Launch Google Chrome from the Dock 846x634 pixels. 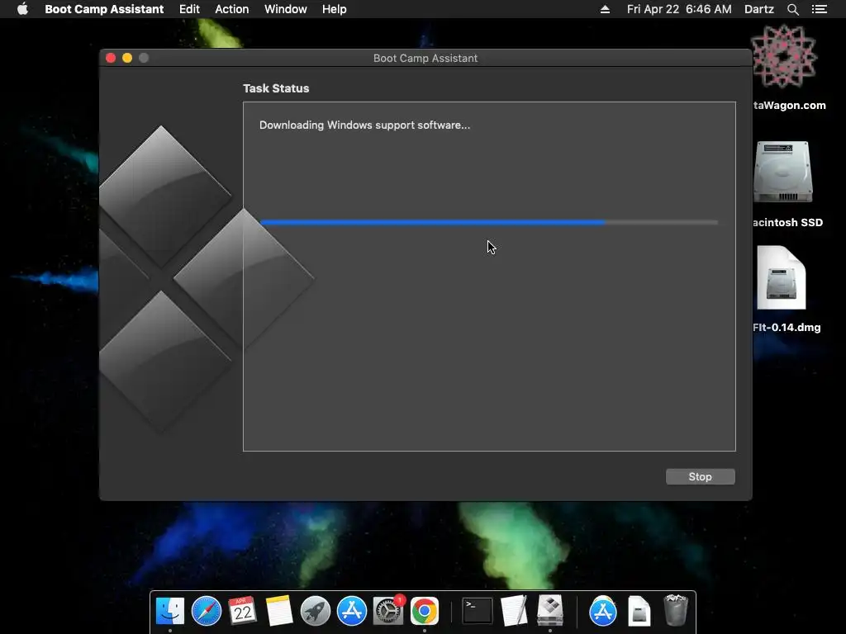pyautogui.click(x=425, y=611)
